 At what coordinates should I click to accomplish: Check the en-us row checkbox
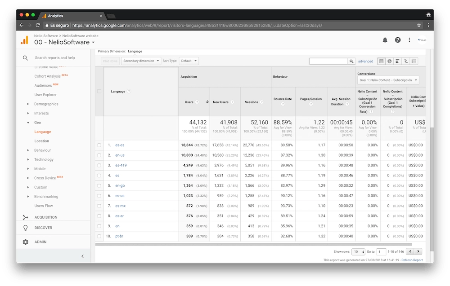99,155
